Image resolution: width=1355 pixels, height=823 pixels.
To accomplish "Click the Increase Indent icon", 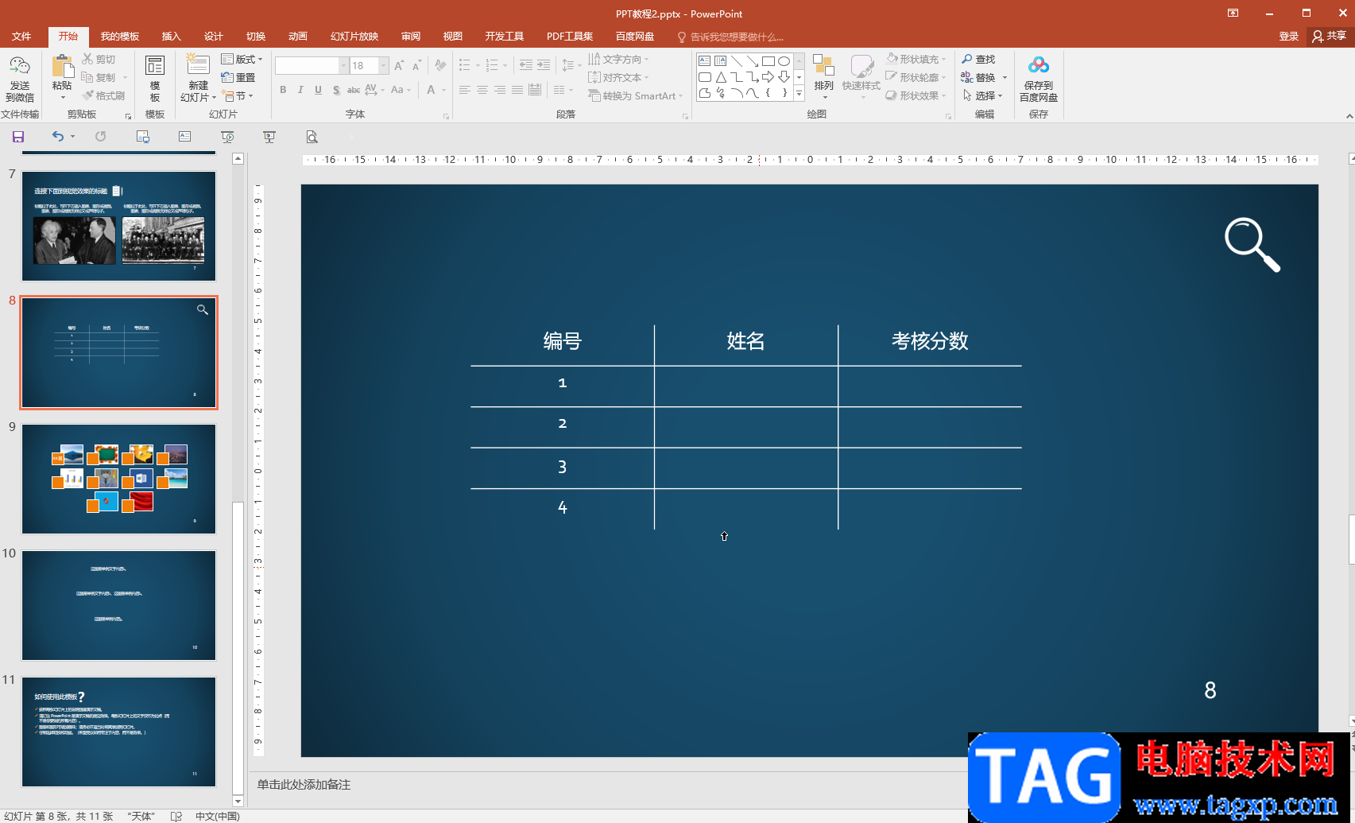I will (544, 65).
